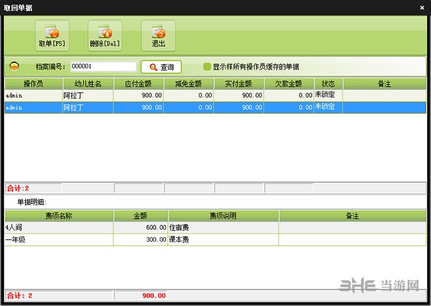Click the 状态 column header
Viewport: 431px width, 306px height.
point(328,83)
